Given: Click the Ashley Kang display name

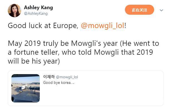Looking at the screenshot, I should point(38,8).
